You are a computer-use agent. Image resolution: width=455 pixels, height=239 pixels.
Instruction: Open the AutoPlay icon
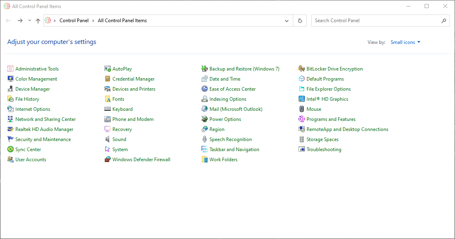pos(108,69)
